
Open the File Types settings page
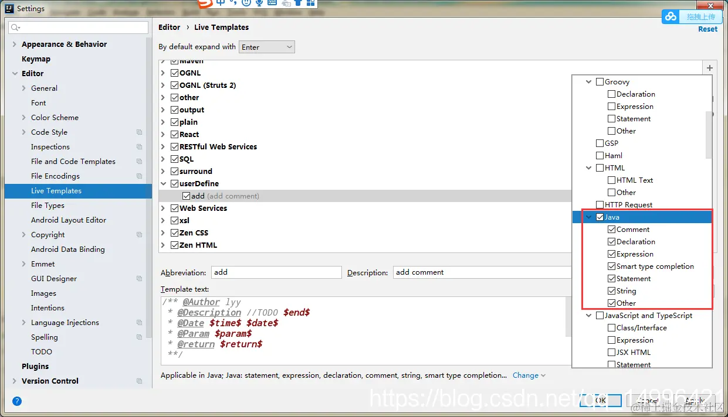click(48, 206)
